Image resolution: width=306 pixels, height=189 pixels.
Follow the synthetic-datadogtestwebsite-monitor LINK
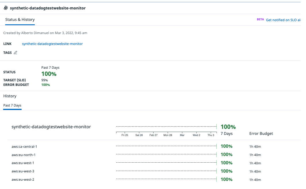pos(52,44)
